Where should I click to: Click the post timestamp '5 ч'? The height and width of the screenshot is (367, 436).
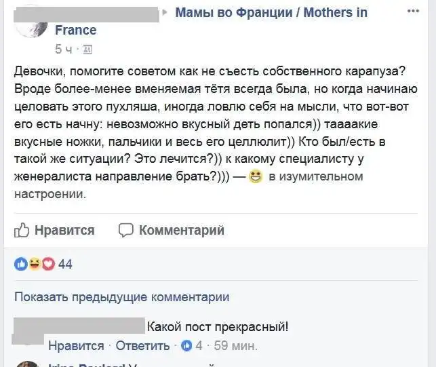click(x=63, y=49)
